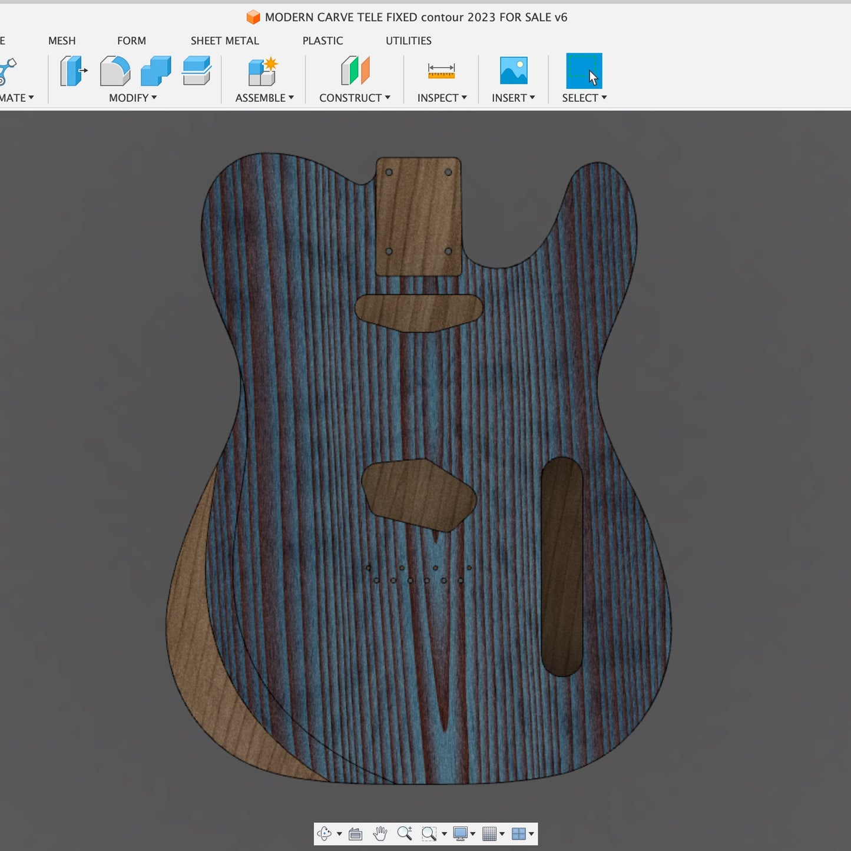
Task: Open the SHEET METAL tab
Action: pyautogui.click(x=224, y=41)
